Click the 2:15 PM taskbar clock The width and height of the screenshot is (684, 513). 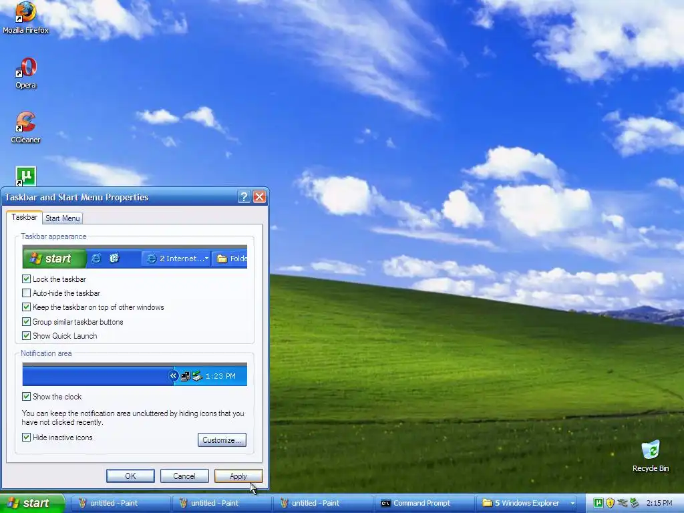click(x=659, y=503)
